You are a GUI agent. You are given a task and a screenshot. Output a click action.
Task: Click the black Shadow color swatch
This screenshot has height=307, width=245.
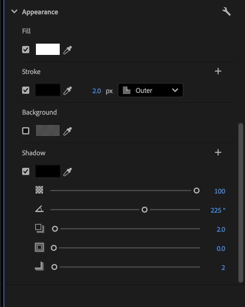(48, 171)
